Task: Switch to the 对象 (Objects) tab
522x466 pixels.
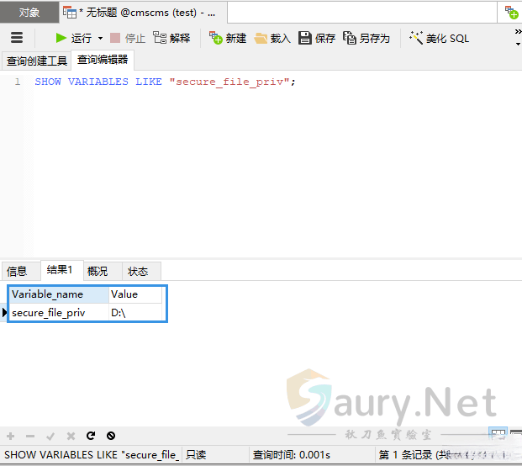Action: [x=29, y=13]
